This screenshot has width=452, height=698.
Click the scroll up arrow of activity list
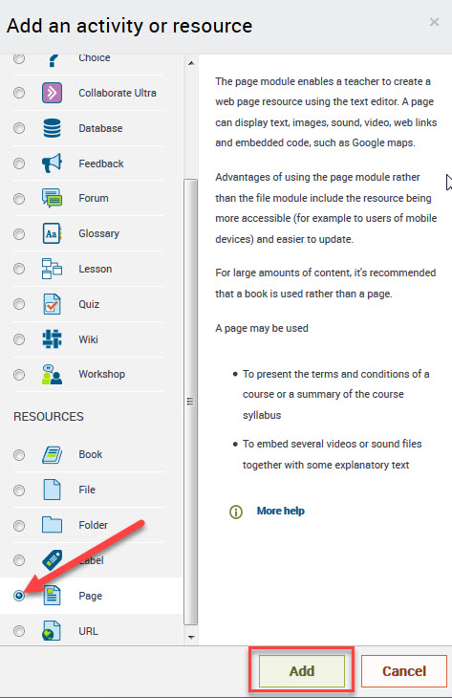click(191, 63)
